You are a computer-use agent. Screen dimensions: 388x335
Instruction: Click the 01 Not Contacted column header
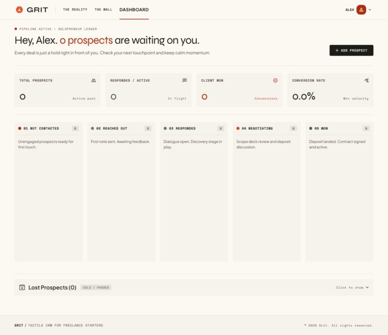click(41, 128)
